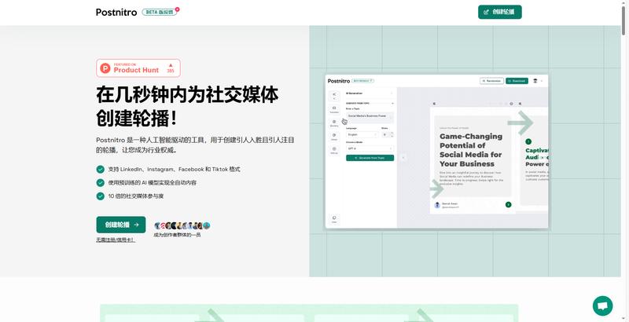This screenshot has width=629, height=322.
Task: Click the vertical page scrollbar thumb
Action: coord(625,20)
